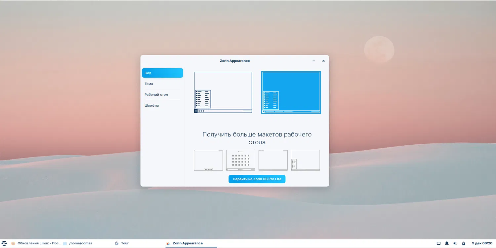Select the Вид sidebar tab
Image resolution: width=496 pixels, height=248 pixels.
coord(162,73)
